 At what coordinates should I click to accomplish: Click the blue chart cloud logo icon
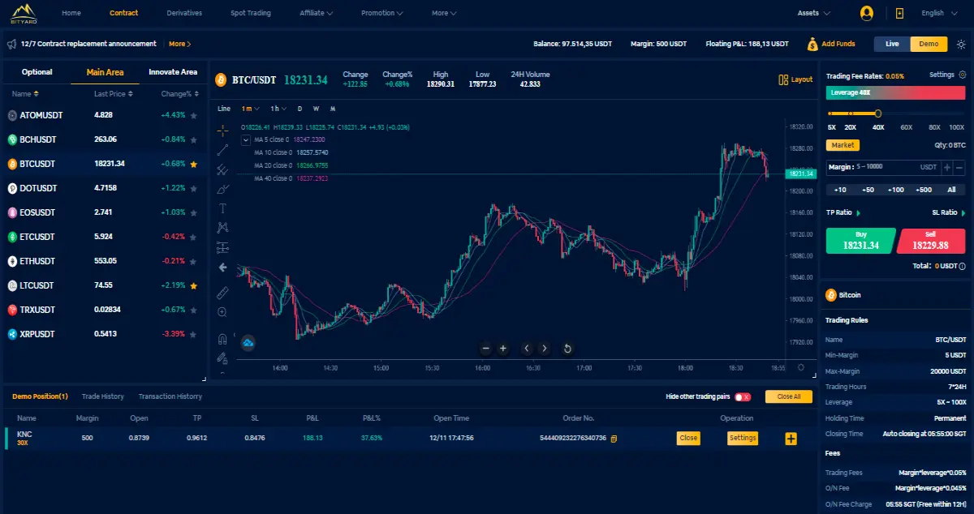(248, 343)
